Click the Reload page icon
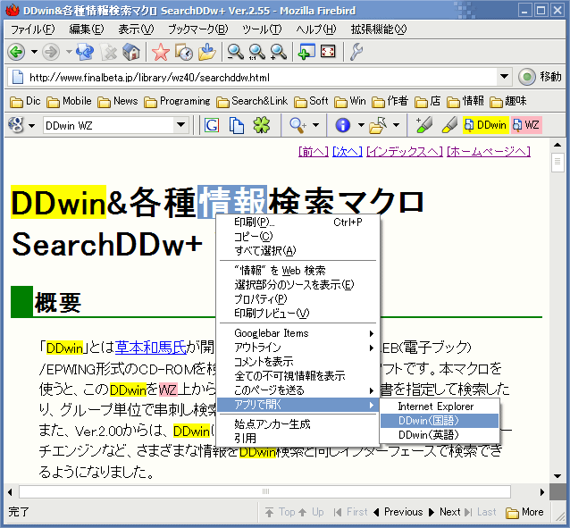Viewport: 570px width, 528px height. [x=85, y=52]
